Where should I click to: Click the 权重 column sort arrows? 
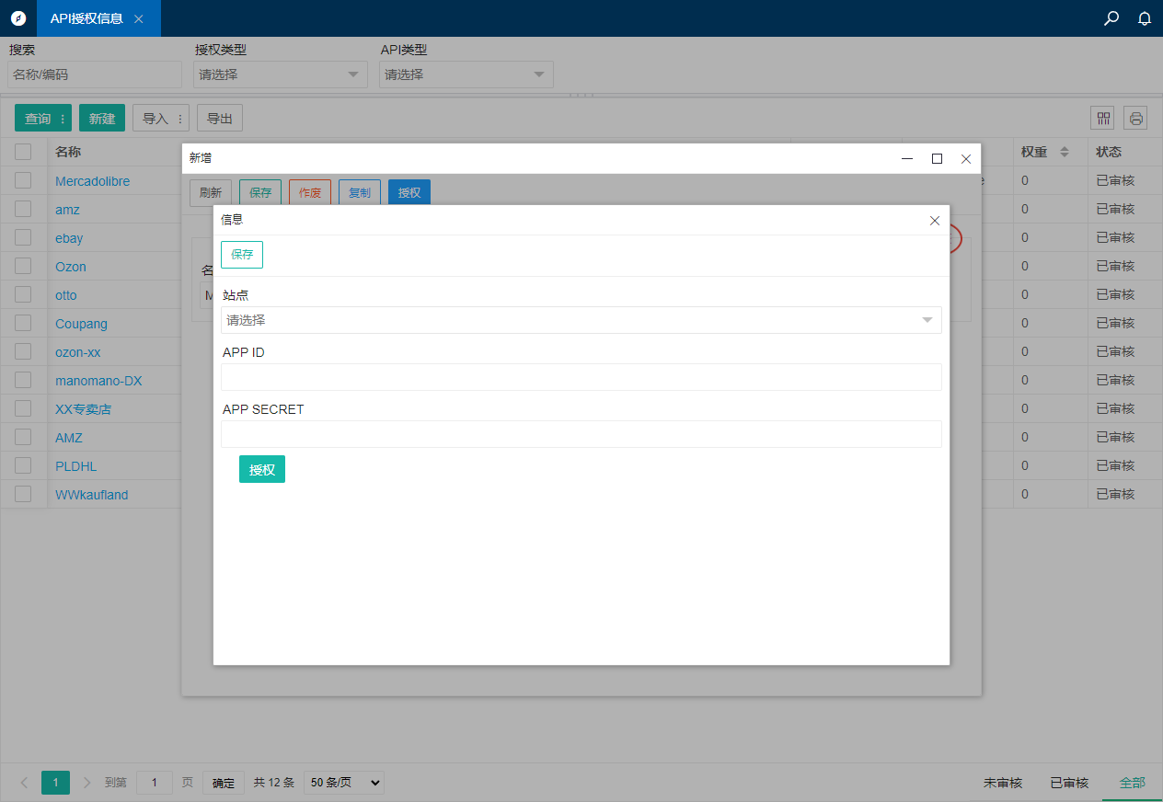1065,152
